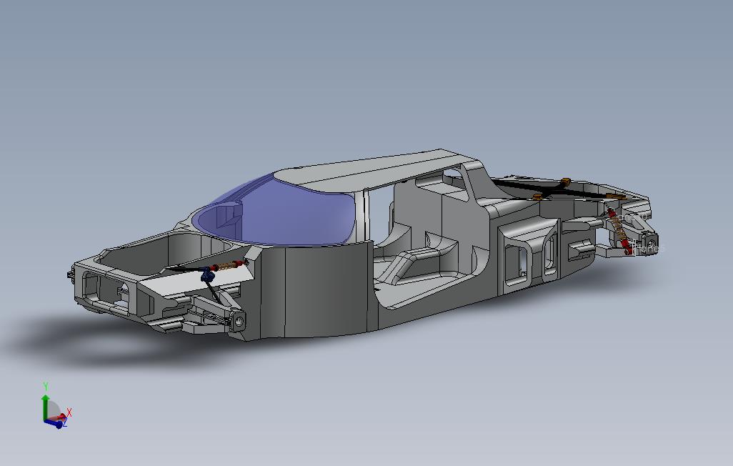This screenshot has height=466, width=733.
Task: Select the dark blue front rocker part
Action: pos(206,274)
